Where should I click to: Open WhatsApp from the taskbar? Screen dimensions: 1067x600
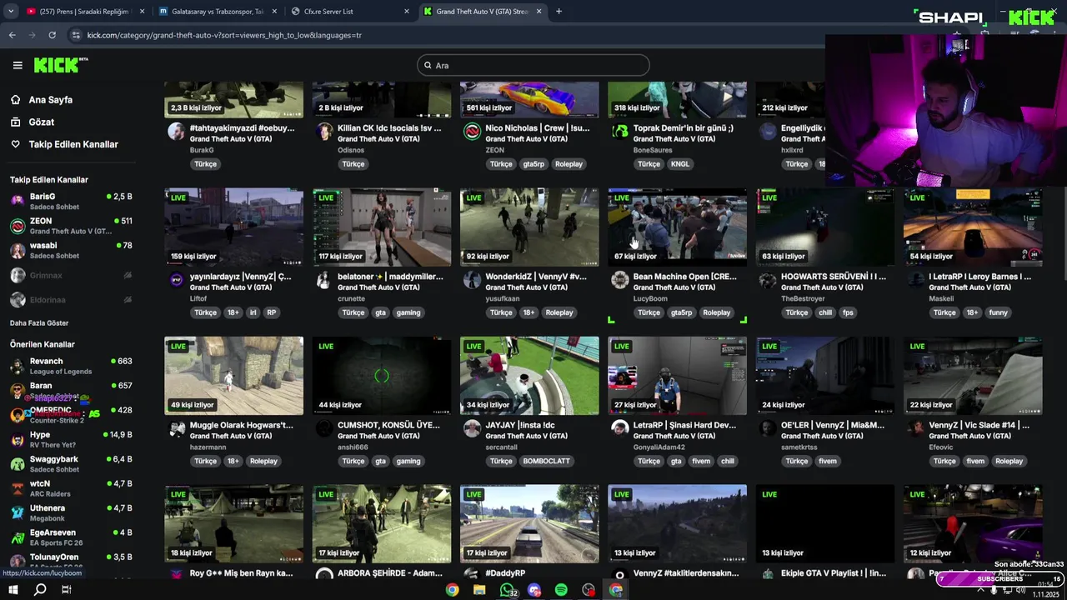pyautogui.click(x=507, y=590)
